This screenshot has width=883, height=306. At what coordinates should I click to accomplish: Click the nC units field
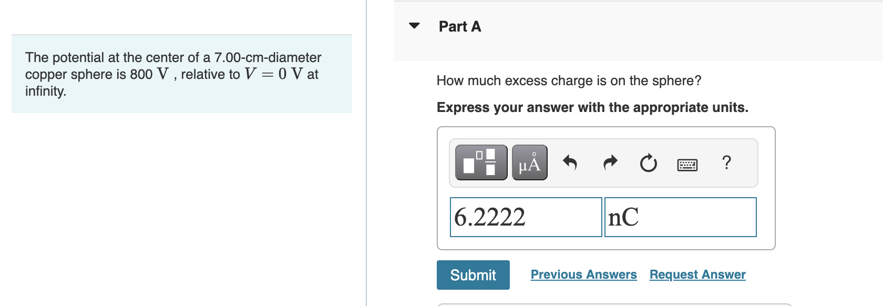point(680,217)
